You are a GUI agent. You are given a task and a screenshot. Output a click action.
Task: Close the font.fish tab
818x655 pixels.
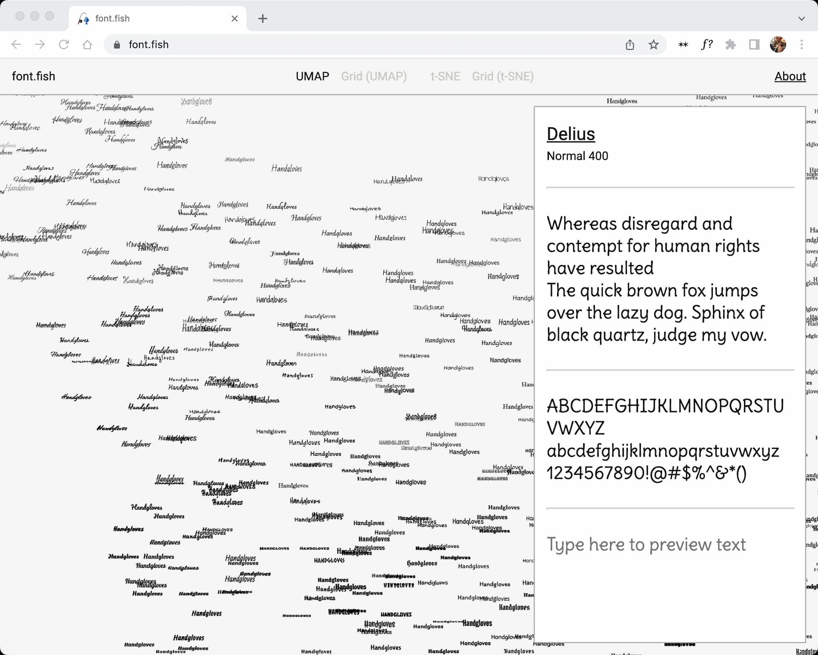tap(234, 18)
